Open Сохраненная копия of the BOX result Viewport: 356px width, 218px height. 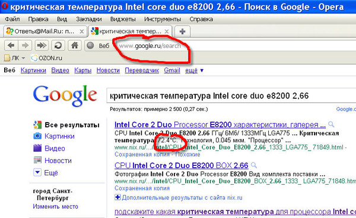pos(142,188)
